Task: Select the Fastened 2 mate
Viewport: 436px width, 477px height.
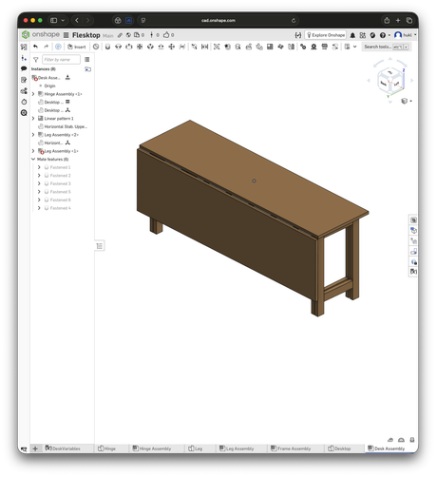Action: tap(57, 176)
